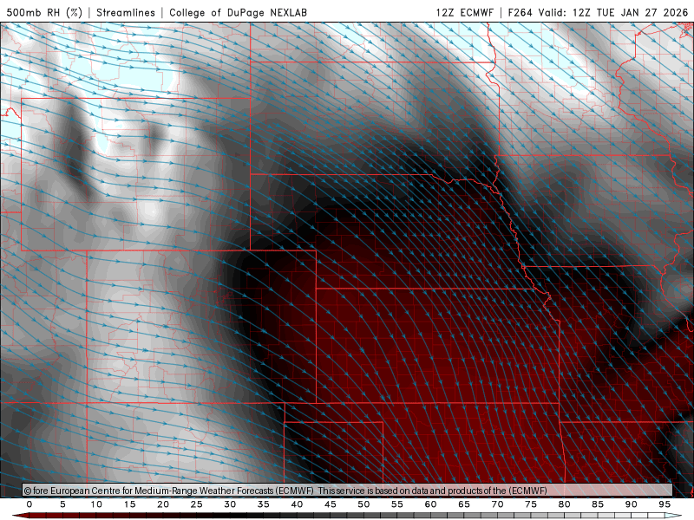Click the "30" label on the color scale
694x520 pixels.
point(230,504)
